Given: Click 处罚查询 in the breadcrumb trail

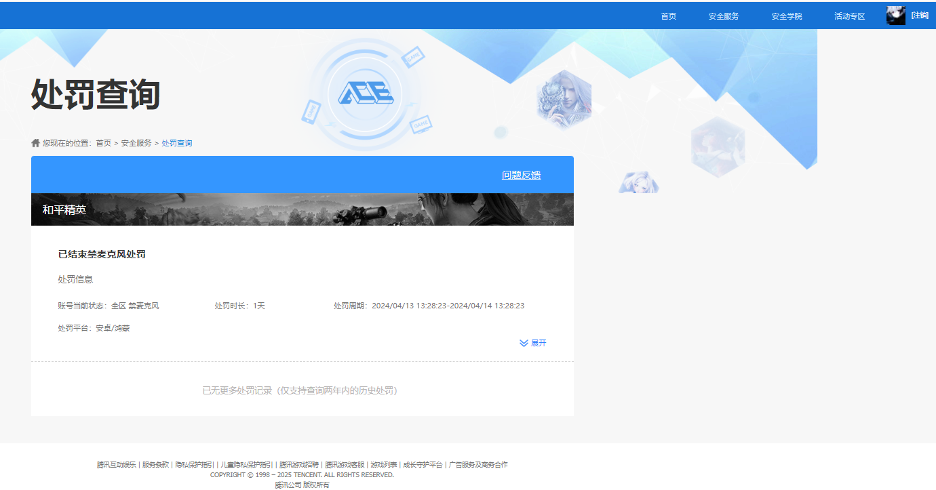Looking at the screenshot, I should 177,143.
